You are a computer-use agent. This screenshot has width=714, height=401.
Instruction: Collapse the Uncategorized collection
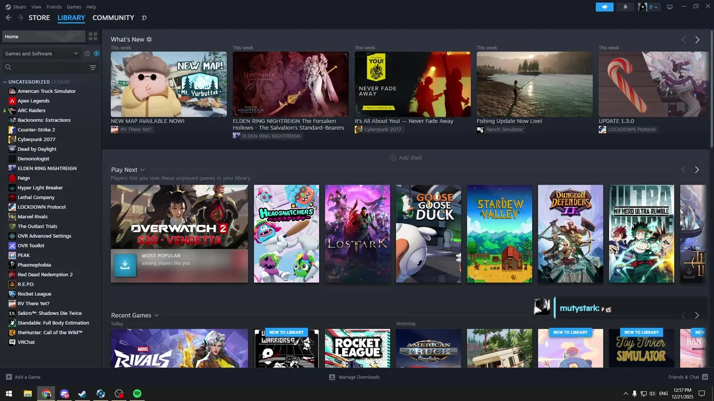click(x=5, y=82)
